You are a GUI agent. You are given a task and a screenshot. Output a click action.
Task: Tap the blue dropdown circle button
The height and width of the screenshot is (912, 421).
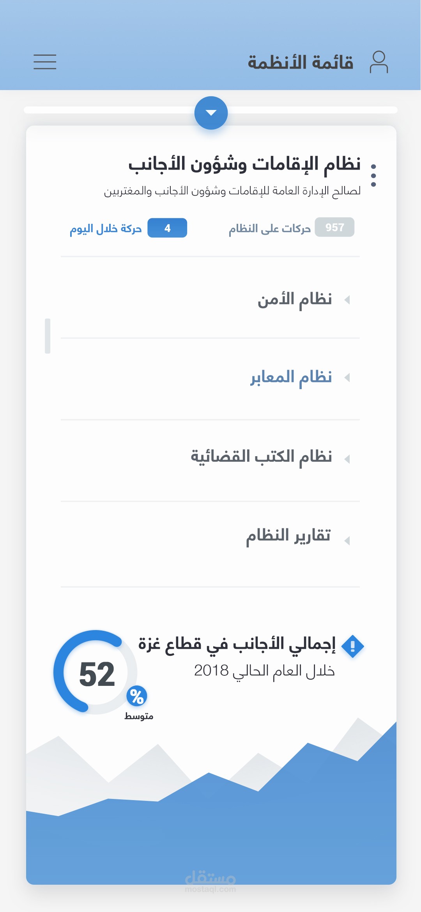click(211, 113)
